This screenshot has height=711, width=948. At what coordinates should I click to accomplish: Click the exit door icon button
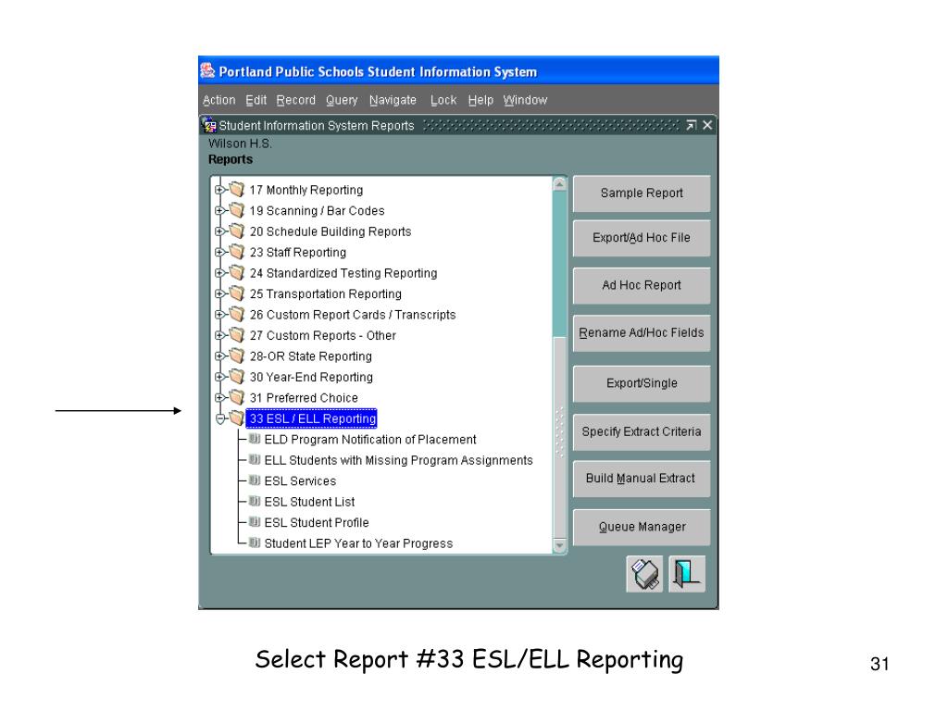687,574
